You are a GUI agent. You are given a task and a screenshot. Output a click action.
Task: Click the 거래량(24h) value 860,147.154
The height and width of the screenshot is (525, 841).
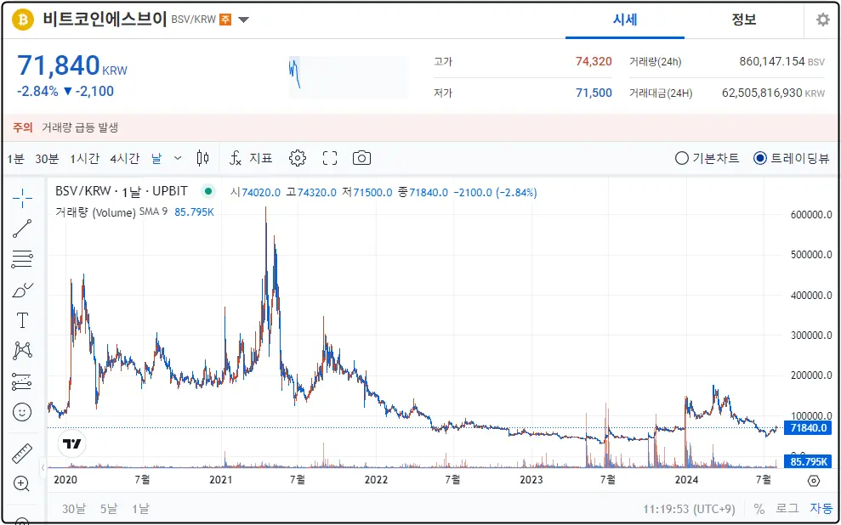pos(772,62)
